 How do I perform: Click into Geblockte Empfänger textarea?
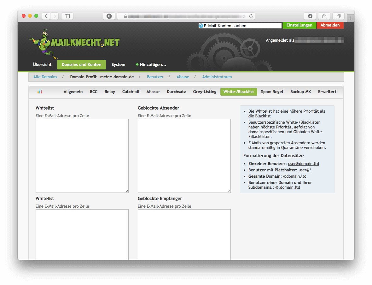coord(184,235)
